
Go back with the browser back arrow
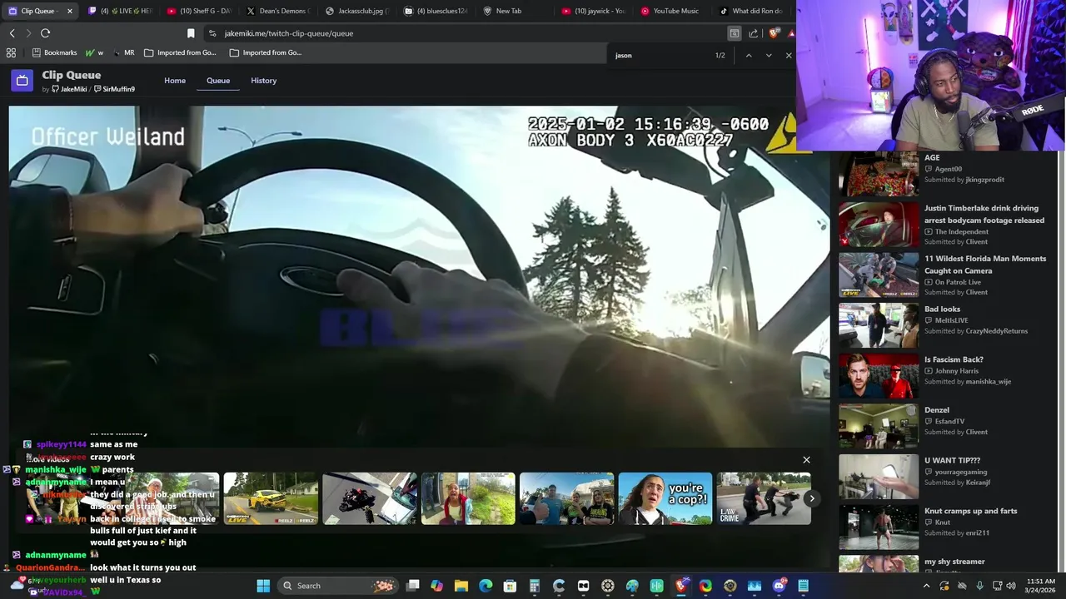12,33
